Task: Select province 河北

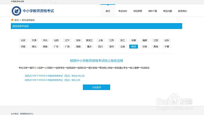Action: pyautogui.click(x=45, y=40)
